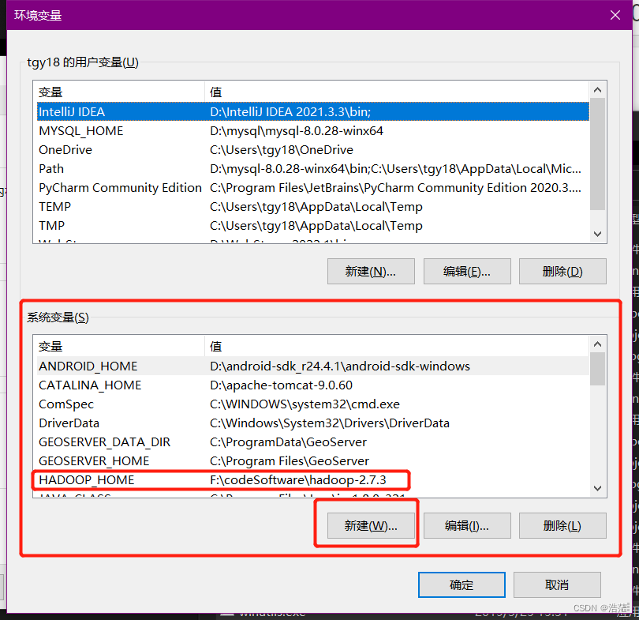Click down arrow of user variables scrollbar
The height and width of the screenshot is (620, 639).
click(x=597, y=234)
